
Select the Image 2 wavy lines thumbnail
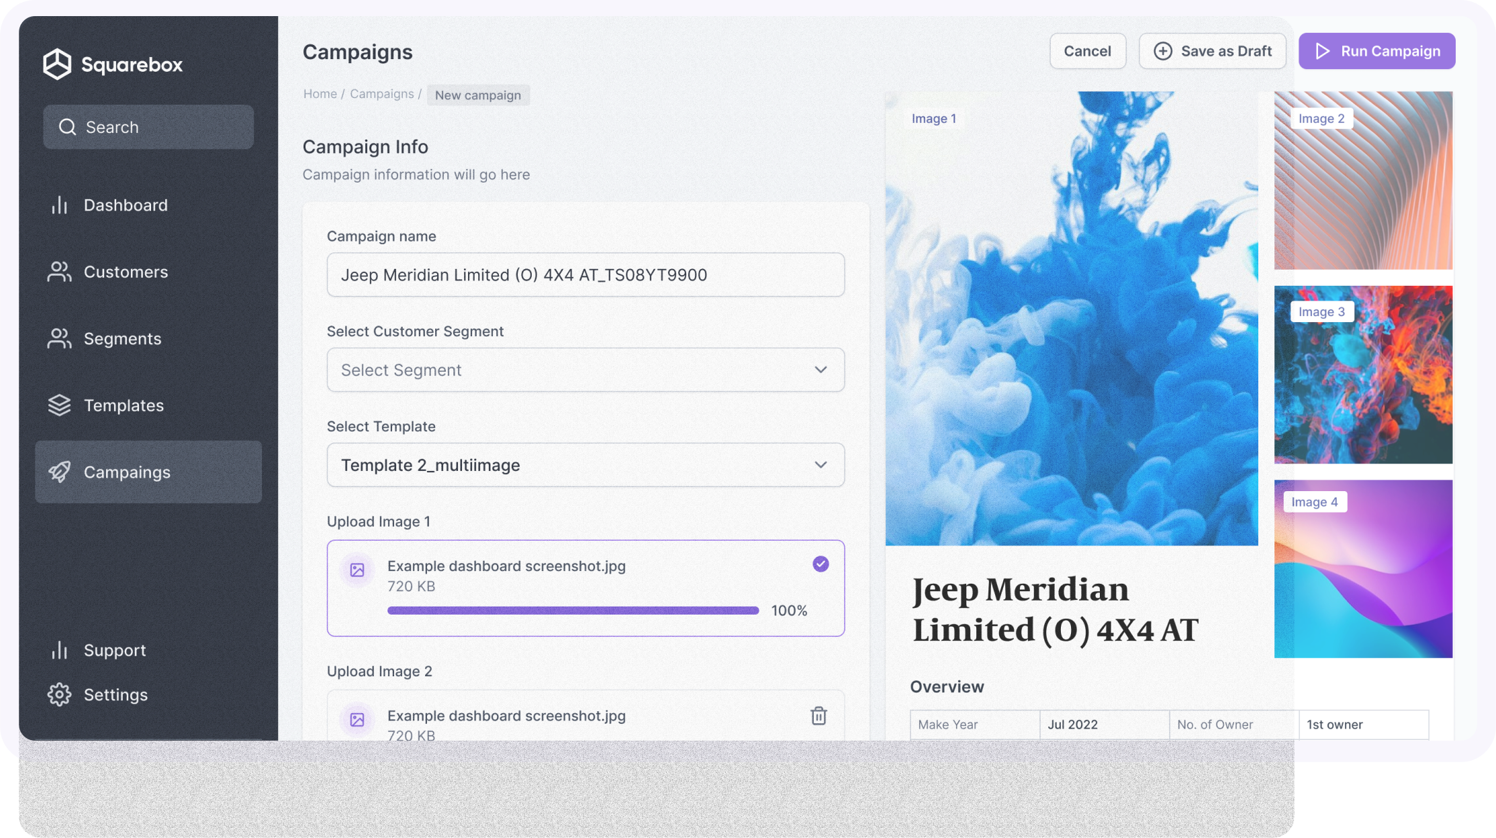[1363, 180]
